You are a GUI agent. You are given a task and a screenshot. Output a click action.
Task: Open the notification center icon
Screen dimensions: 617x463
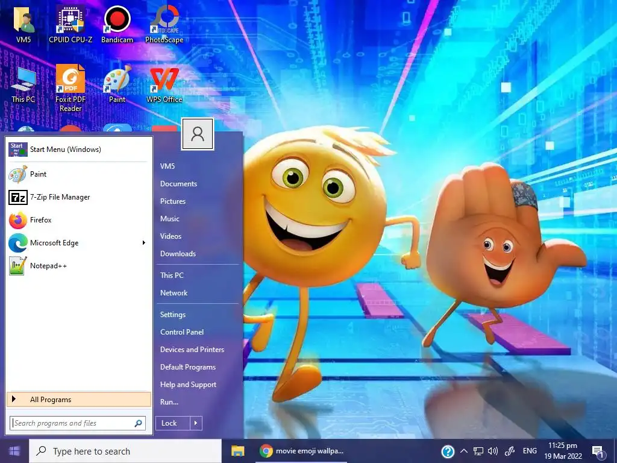[x=598, y=452]
